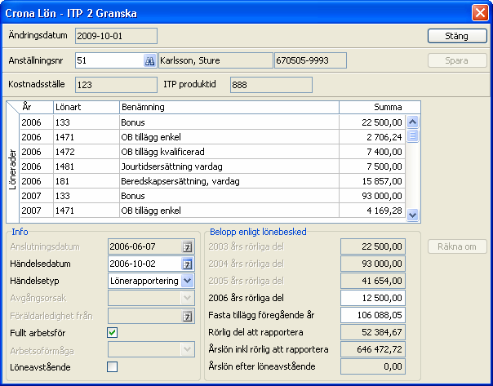
Task: Click the Lönart cell 181
Action: pos(87,181)
